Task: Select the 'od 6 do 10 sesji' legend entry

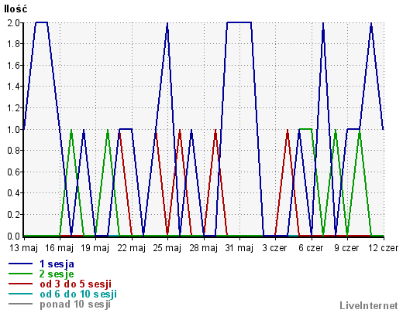Action: coord(78,294)
